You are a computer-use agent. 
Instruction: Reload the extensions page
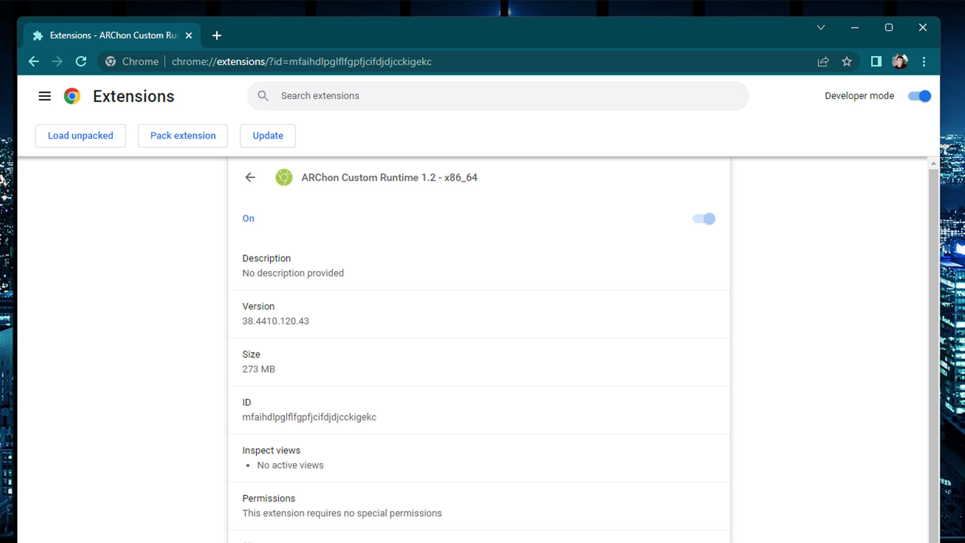point(81,61)
